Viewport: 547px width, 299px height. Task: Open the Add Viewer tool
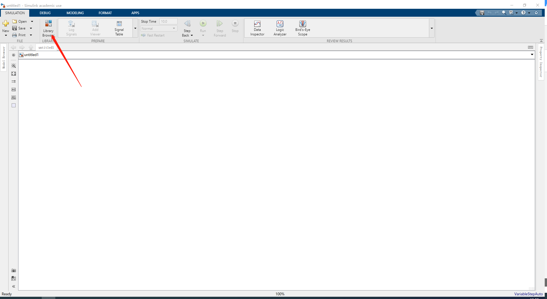(95, 28)
